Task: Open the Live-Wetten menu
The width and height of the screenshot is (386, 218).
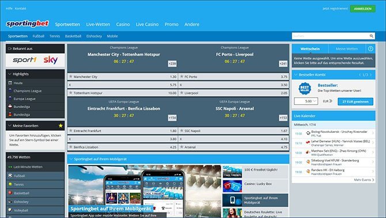Action: click(x=98, y=24)
